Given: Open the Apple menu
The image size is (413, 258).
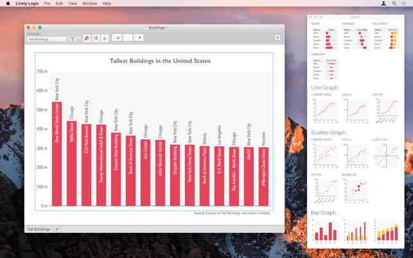Looking at the screenshot, I should (8, 3).
